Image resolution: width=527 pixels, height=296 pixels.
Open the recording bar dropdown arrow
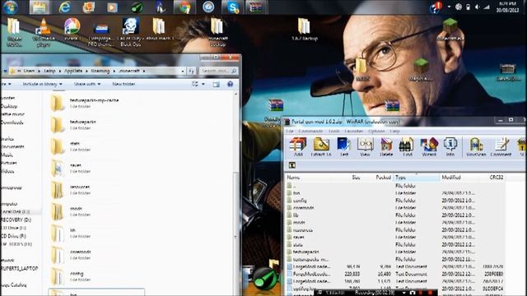(403, 293)
